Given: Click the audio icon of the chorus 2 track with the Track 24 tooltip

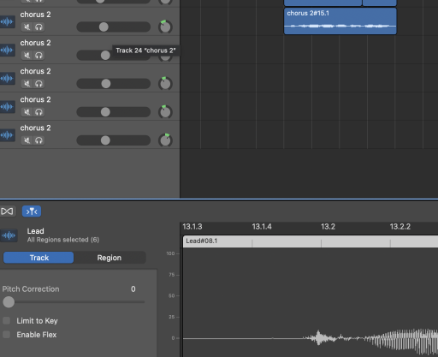Looking at the screenshot, I should (7, 51).
